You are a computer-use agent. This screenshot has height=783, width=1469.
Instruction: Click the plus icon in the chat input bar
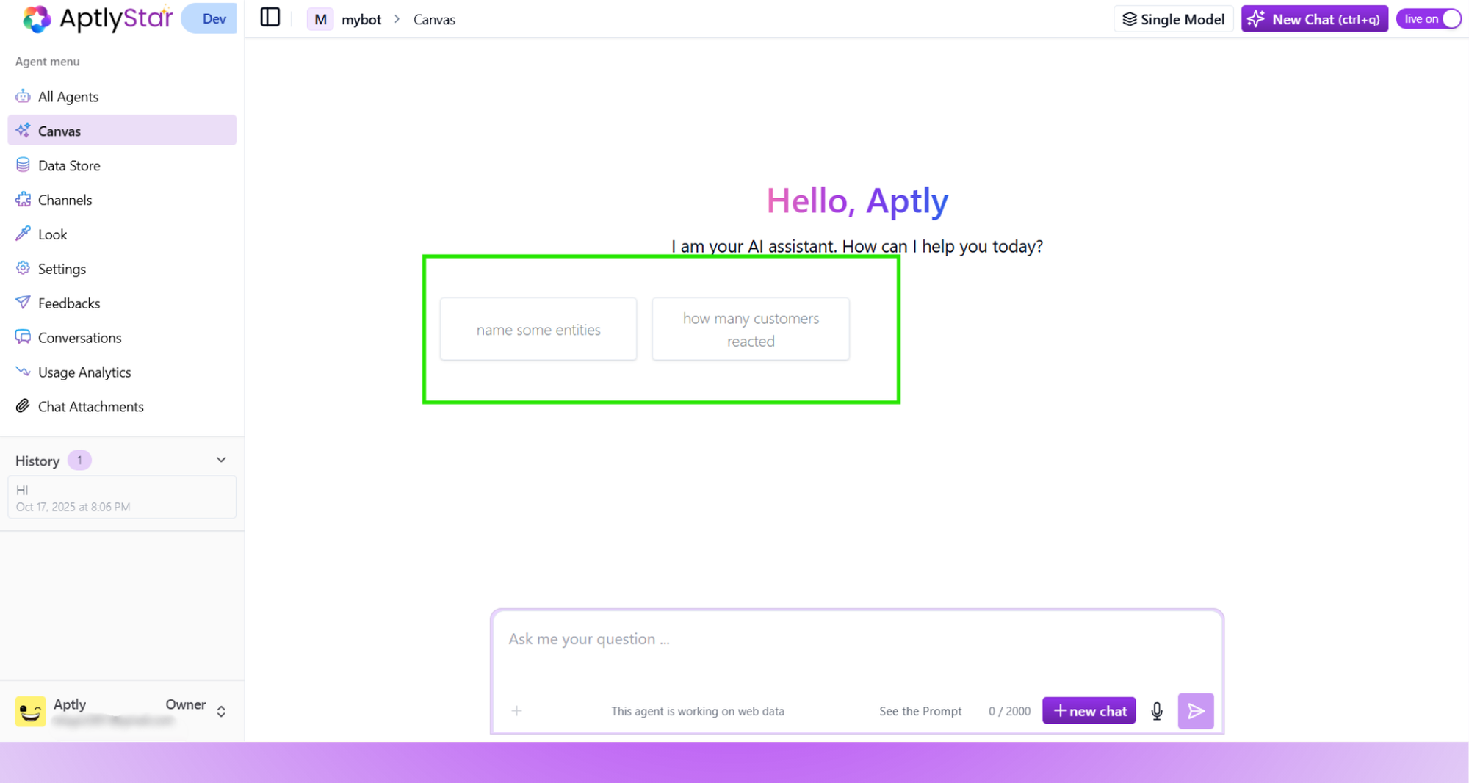[516, 710]
